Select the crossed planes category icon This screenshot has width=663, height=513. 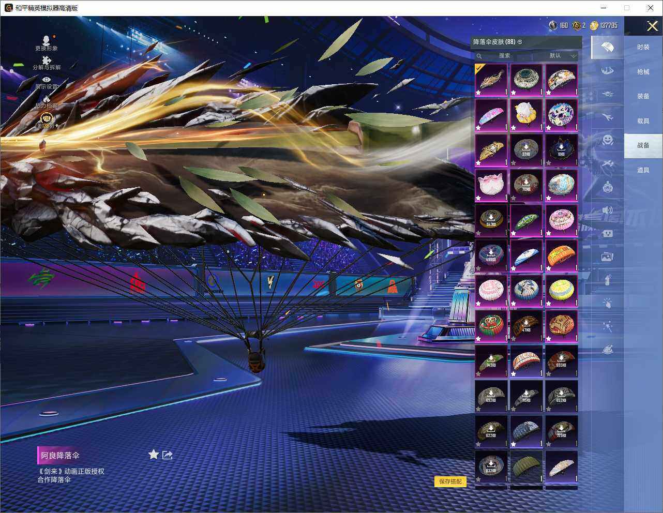click(x=608, y=164)
